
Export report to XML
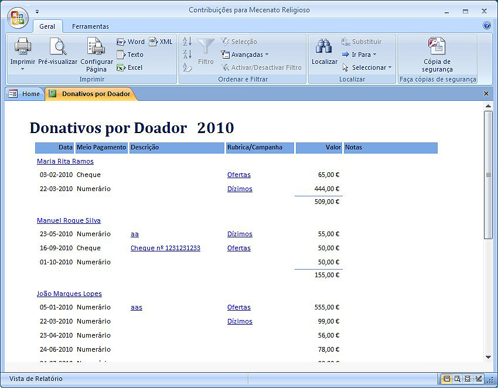point(161,42)
